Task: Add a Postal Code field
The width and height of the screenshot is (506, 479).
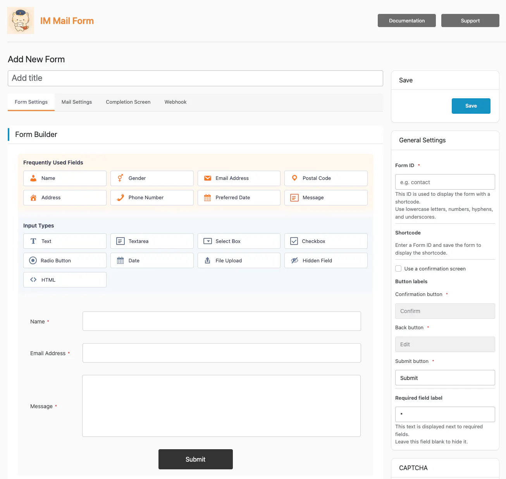Action: [x=326, y=178]
